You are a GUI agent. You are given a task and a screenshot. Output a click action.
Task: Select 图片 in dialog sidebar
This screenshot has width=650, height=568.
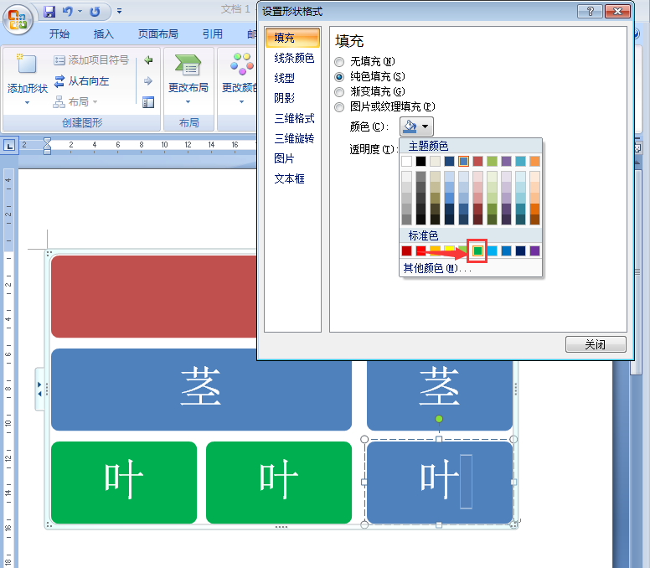coord(285,158)
